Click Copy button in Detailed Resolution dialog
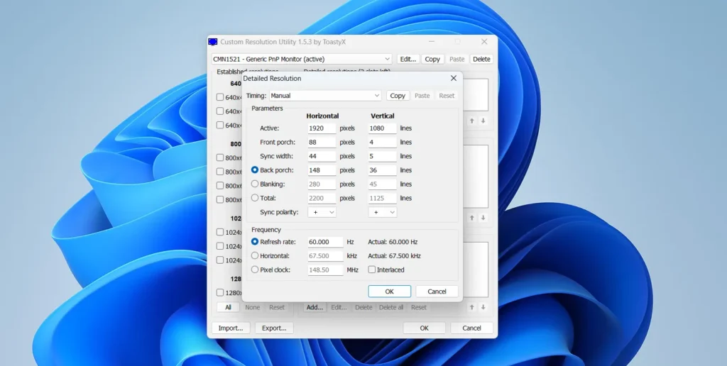Screen dimensions: 727x366 pyautogui.click(x=398, y=96)
